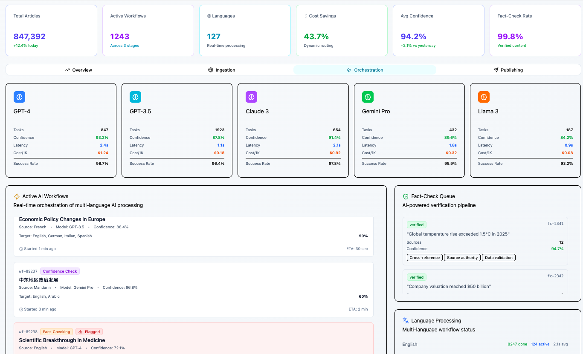Screen dimensions: 583x354
Task: Click the shield icon on Fact-Check Queue
Action: point(406,196)
